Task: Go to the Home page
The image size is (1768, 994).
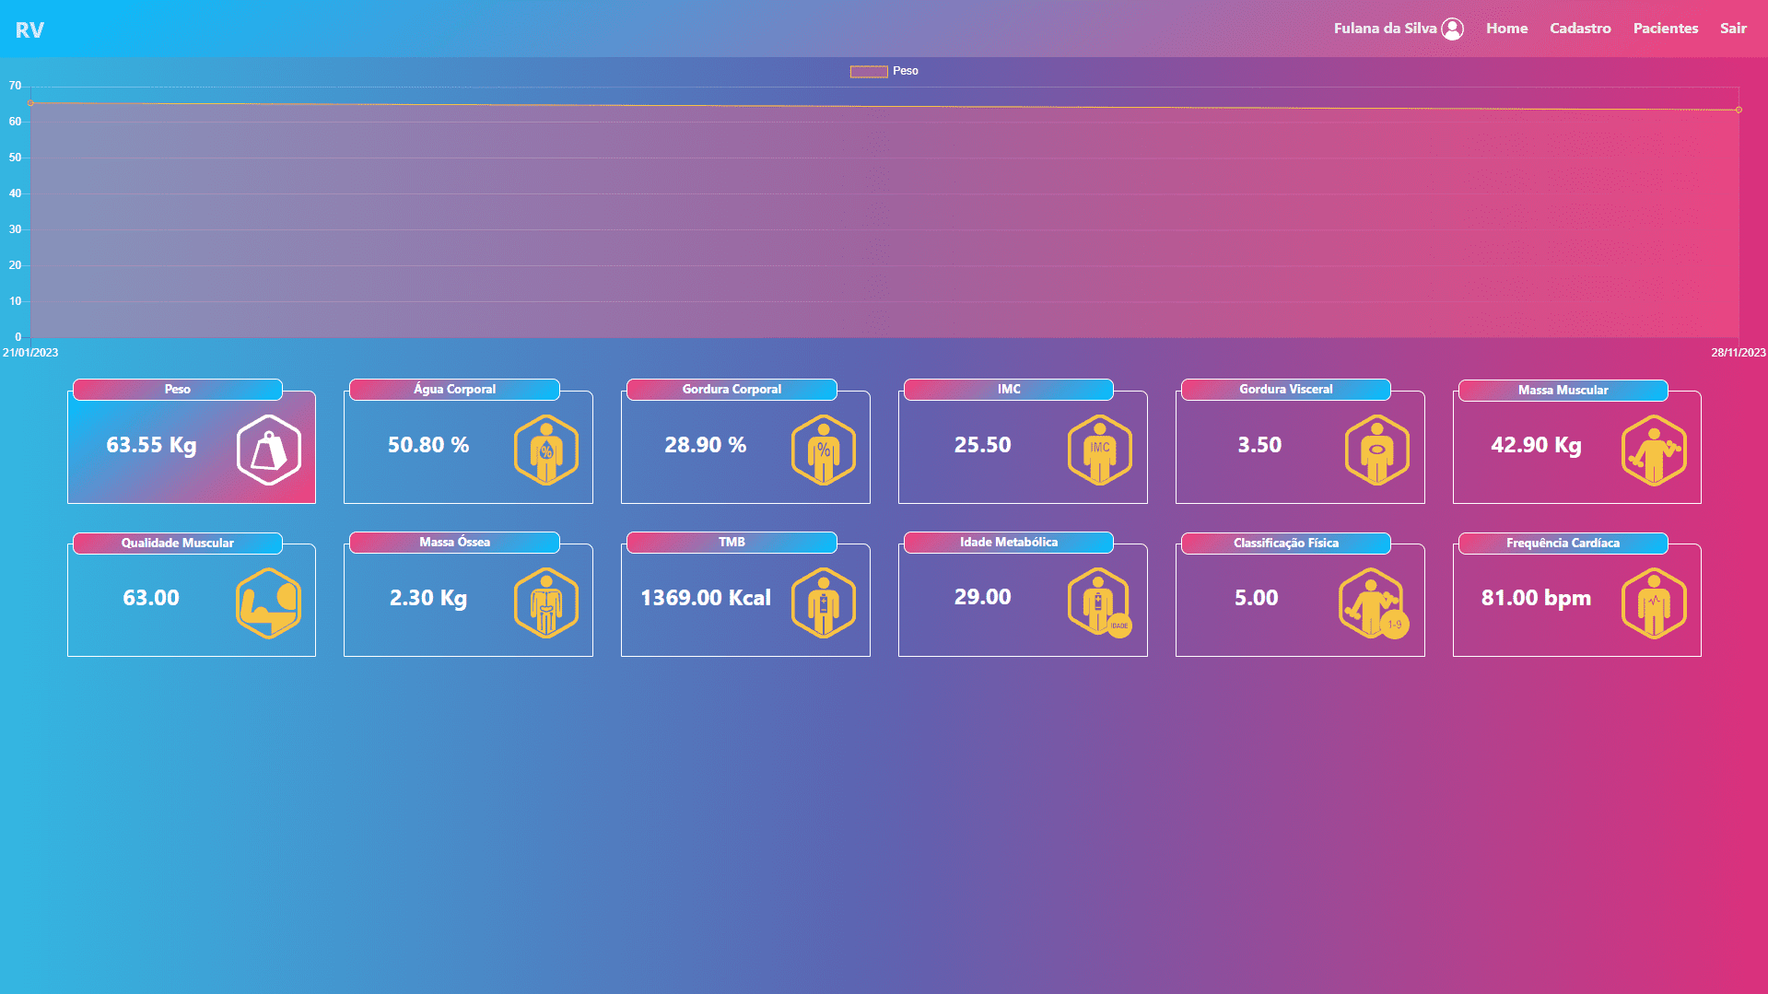Action: click(x=1507, y=29)
